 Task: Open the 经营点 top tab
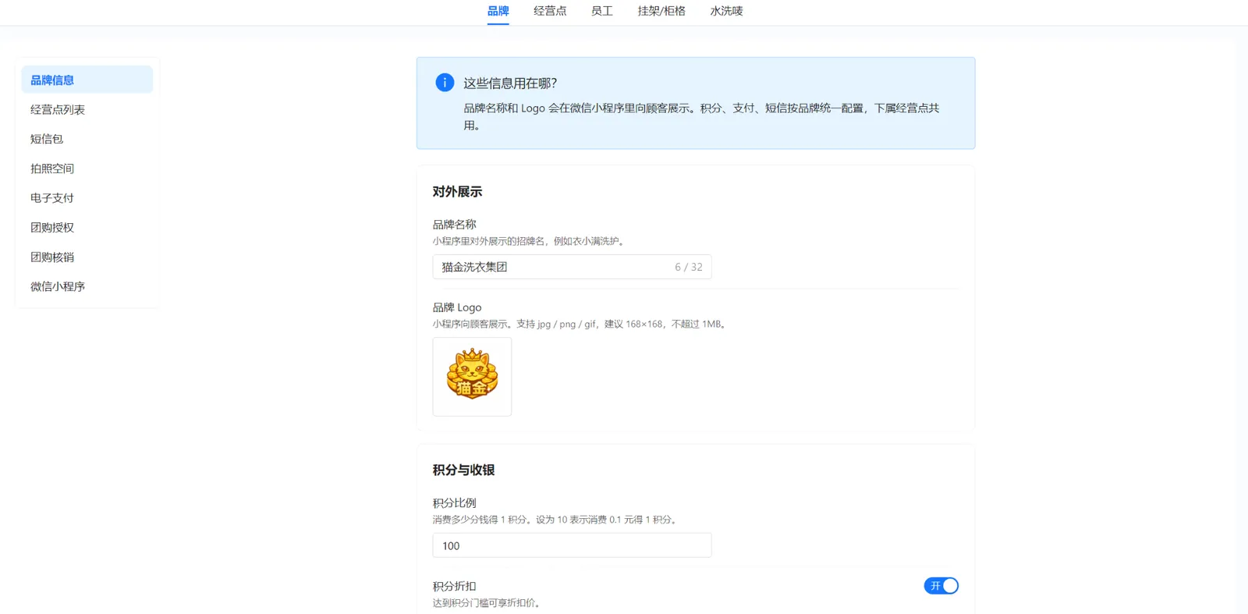tap(550, 11)
